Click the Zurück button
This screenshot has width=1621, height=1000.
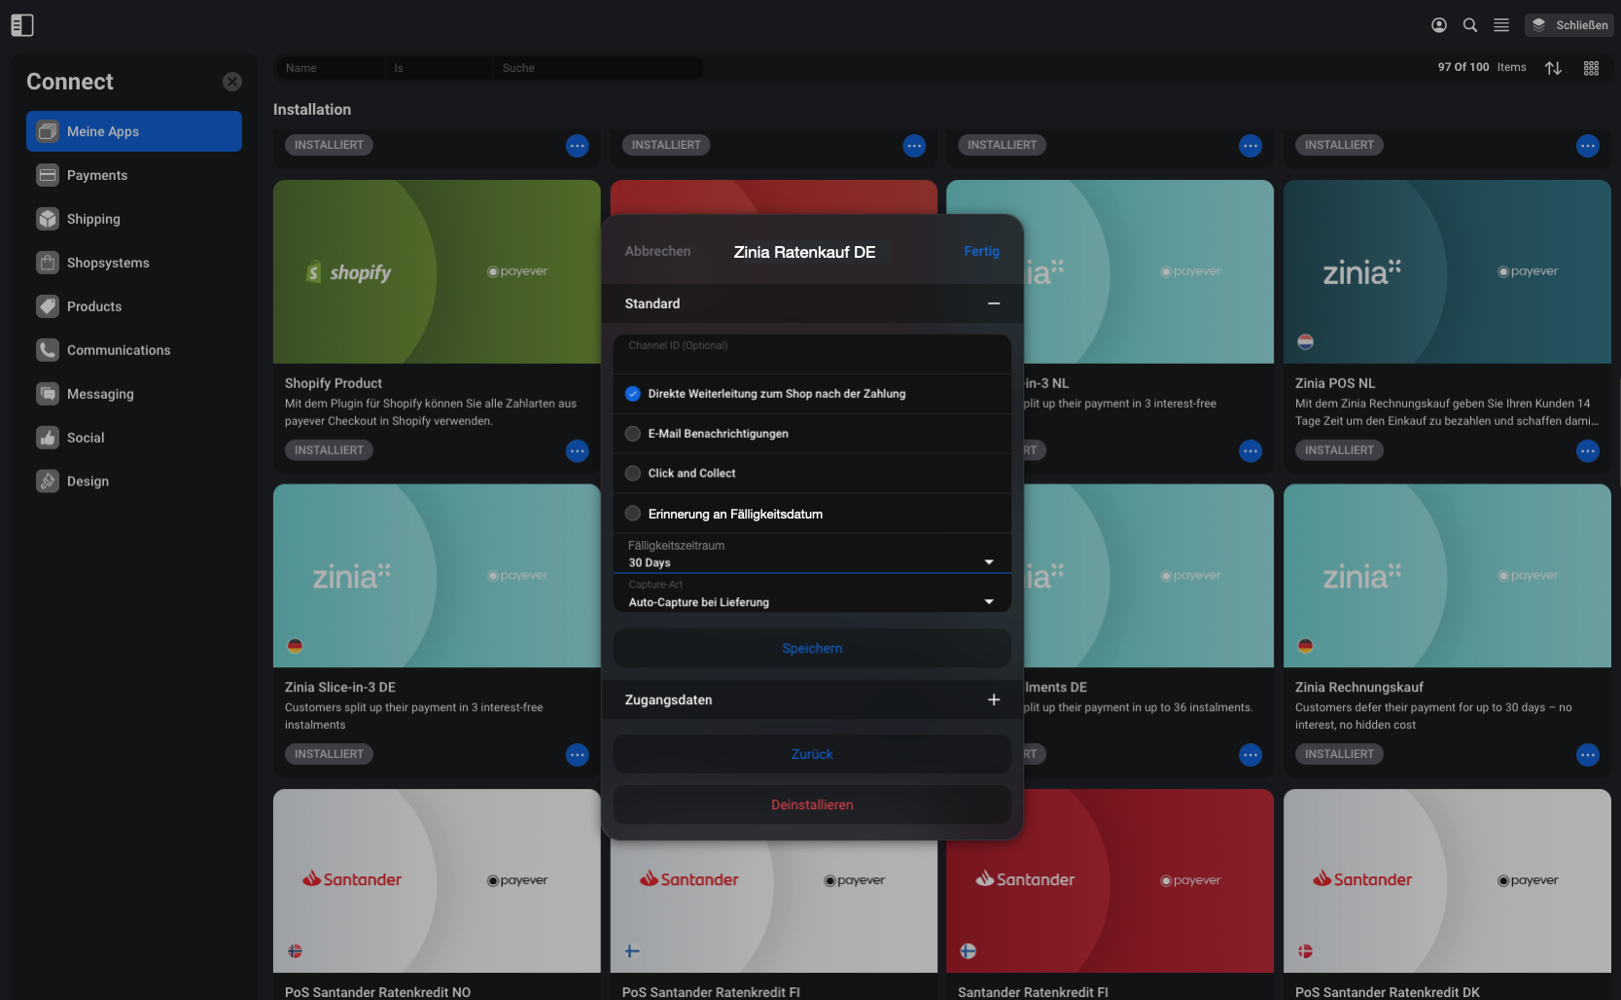coord(812,754)
